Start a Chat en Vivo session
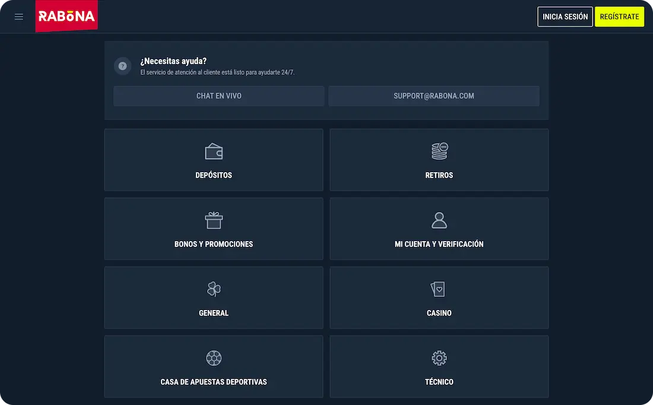The width and height of the screenshot is (653, 405). (219, 96)
